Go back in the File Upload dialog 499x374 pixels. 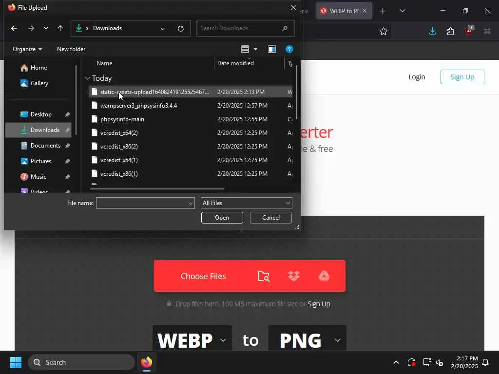(x=14, y=28)
